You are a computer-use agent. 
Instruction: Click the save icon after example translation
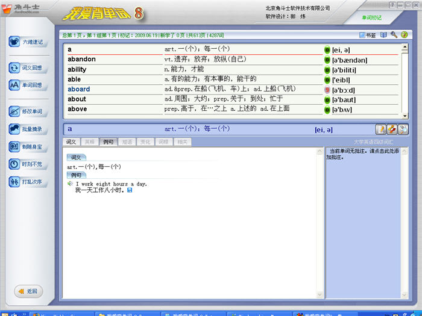(130, 190)
